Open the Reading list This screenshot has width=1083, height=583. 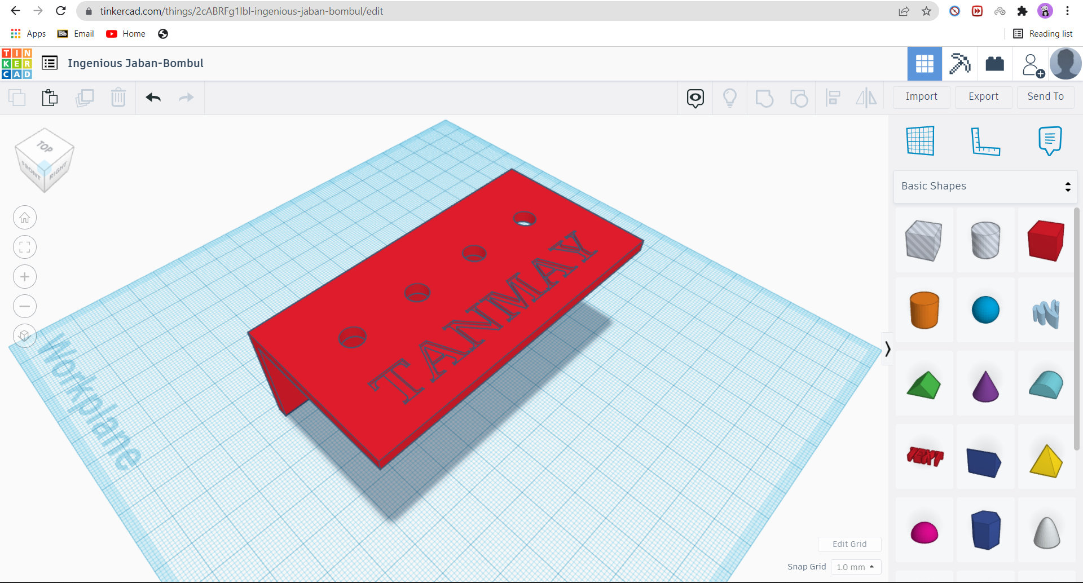[1043, 34]
